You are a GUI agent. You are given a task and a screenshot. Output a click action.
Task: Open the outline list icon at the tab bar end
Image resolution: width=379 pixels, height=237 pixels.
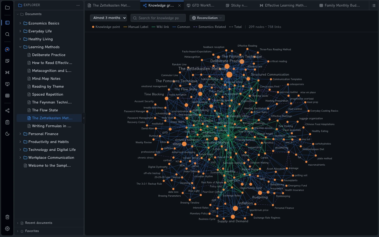374,5
